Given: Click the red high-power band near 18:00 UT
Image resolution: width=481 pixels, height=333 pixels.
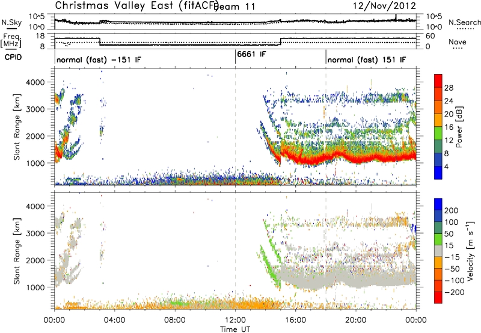Looking at the screenshot, I should [326, 159].
